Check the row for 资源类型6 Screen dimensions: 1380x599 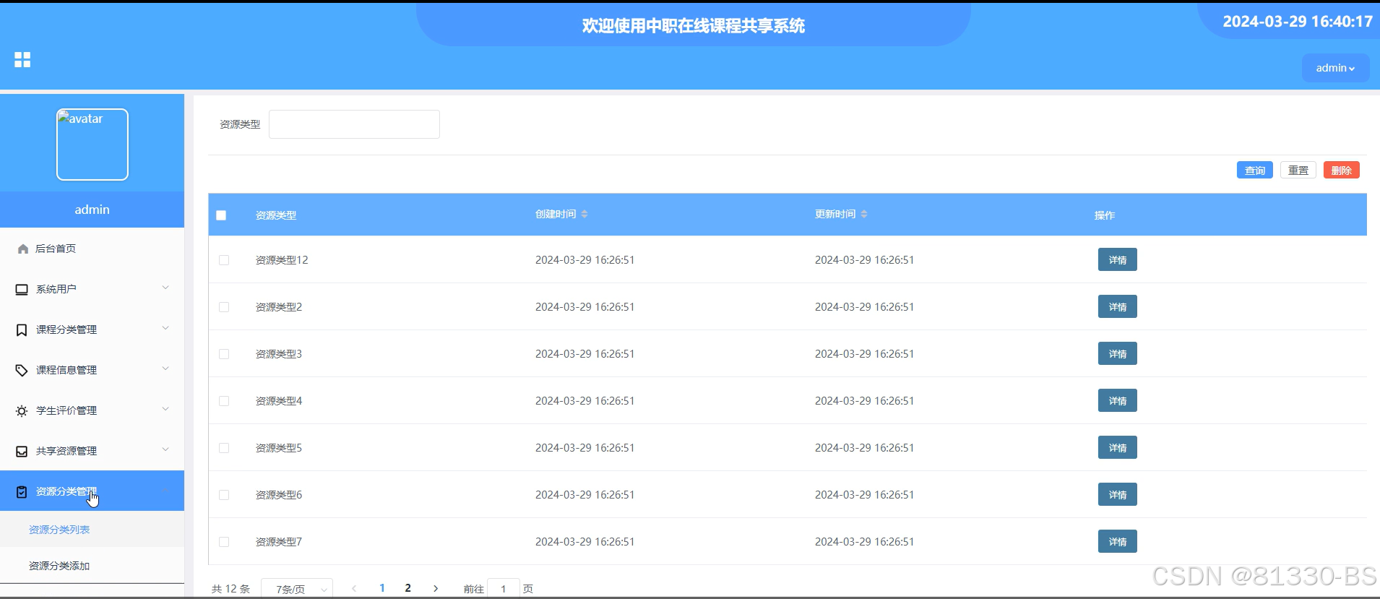pos(224,495)
